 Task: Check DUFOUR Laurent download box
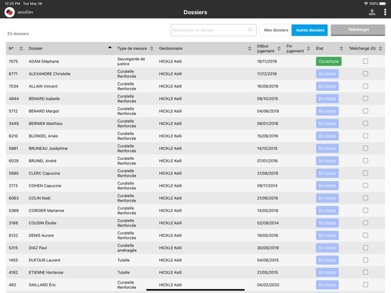[x=365, y=260]
